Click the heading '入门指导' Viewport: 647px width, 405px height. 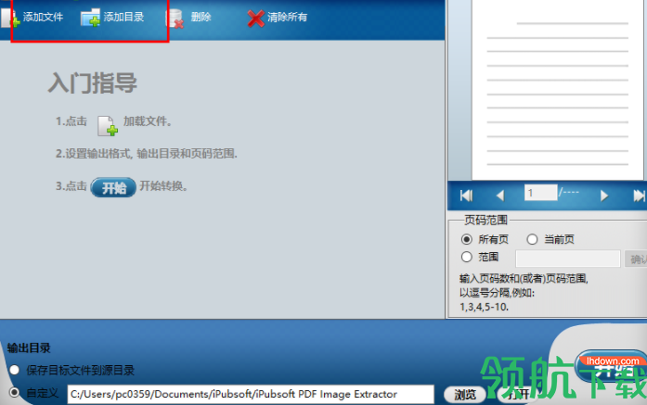coord(93,82)
